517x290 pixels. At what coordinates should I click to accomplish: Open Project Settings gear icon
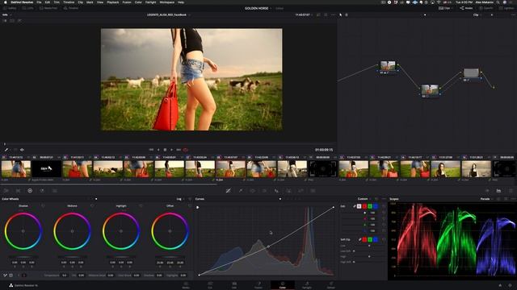(510, 285)
